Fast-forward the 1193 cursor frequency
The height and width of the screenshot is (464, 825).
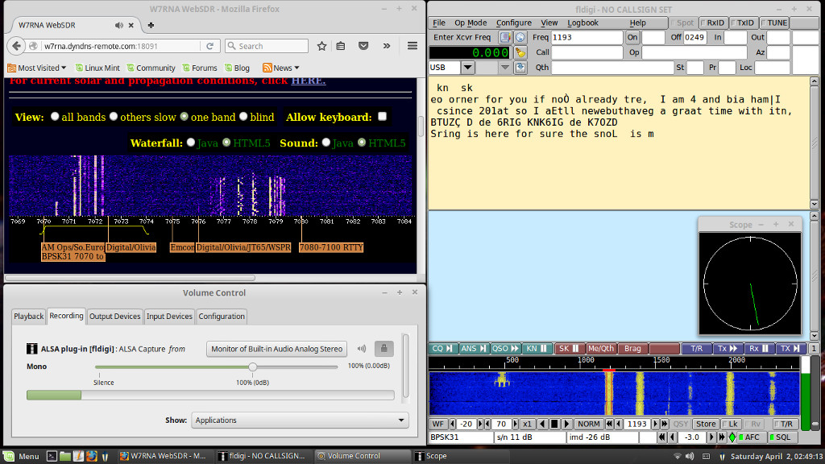665,424
